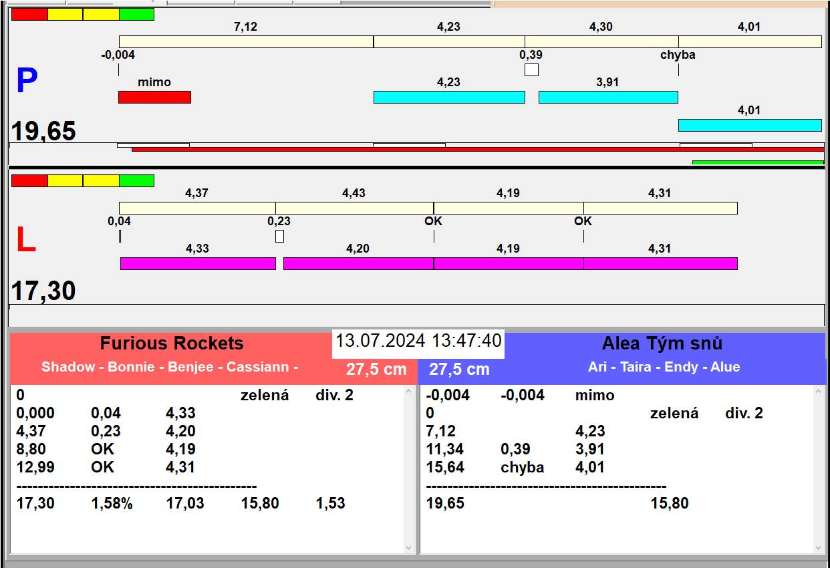Select the magenta 4,33 run bar
The image size is (830, 568).
coord(198,263)
